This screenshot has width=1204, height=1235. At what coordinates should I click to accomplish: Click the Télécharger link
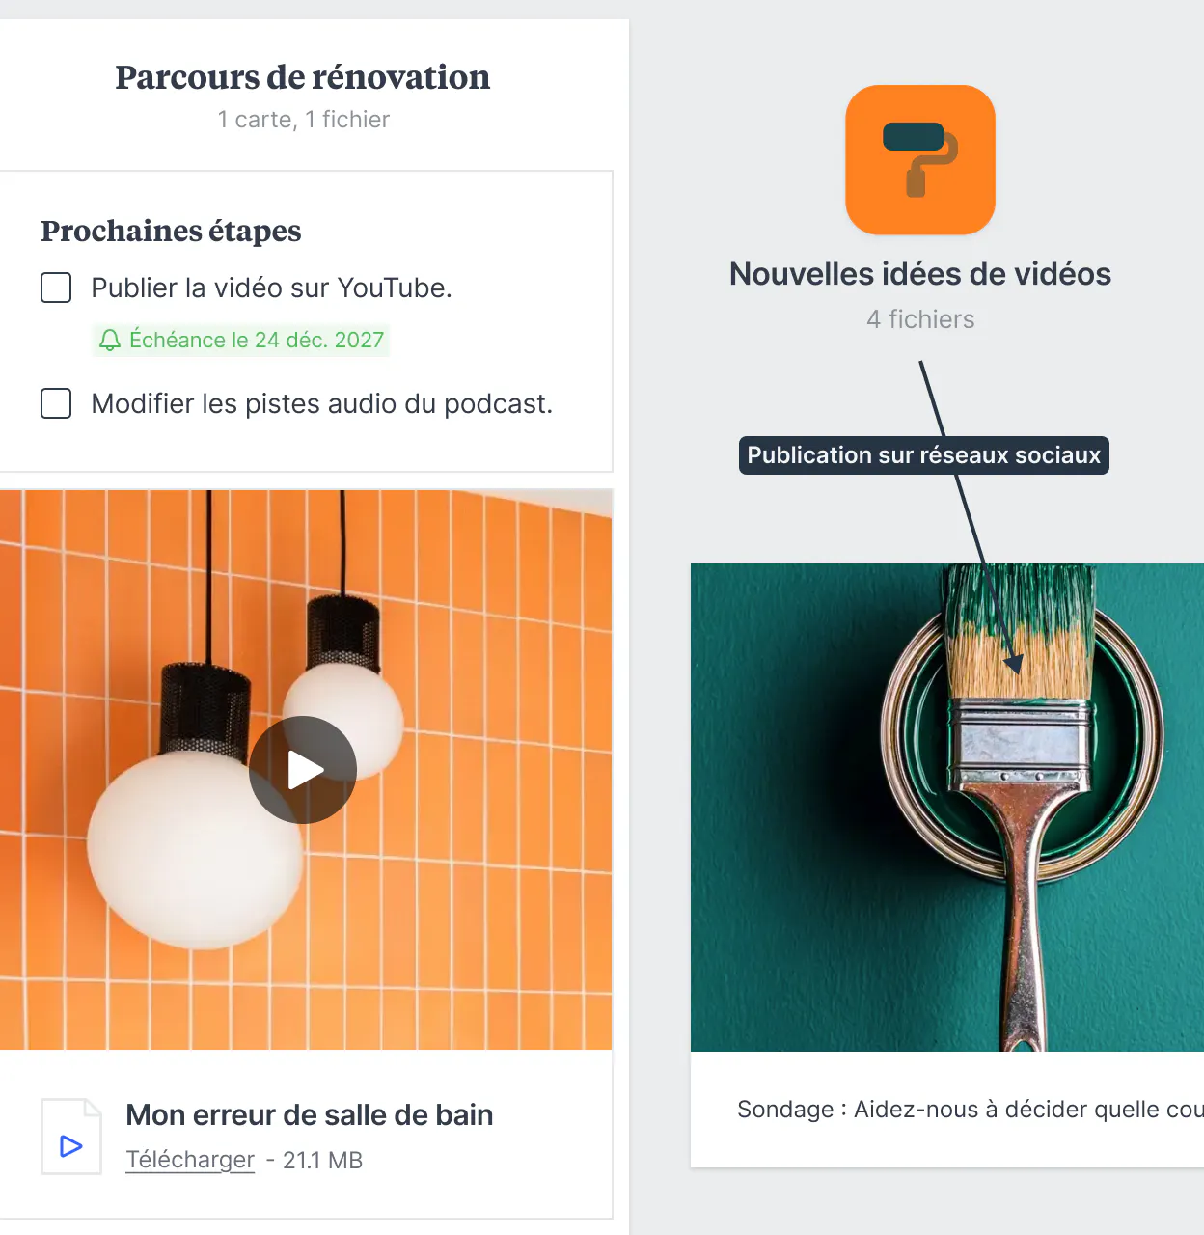click(x=190, y=1160)
